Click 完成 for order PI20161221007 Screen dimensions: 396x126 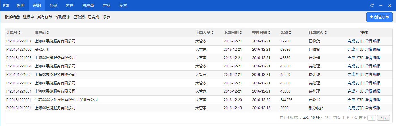[x=351, y=41]
